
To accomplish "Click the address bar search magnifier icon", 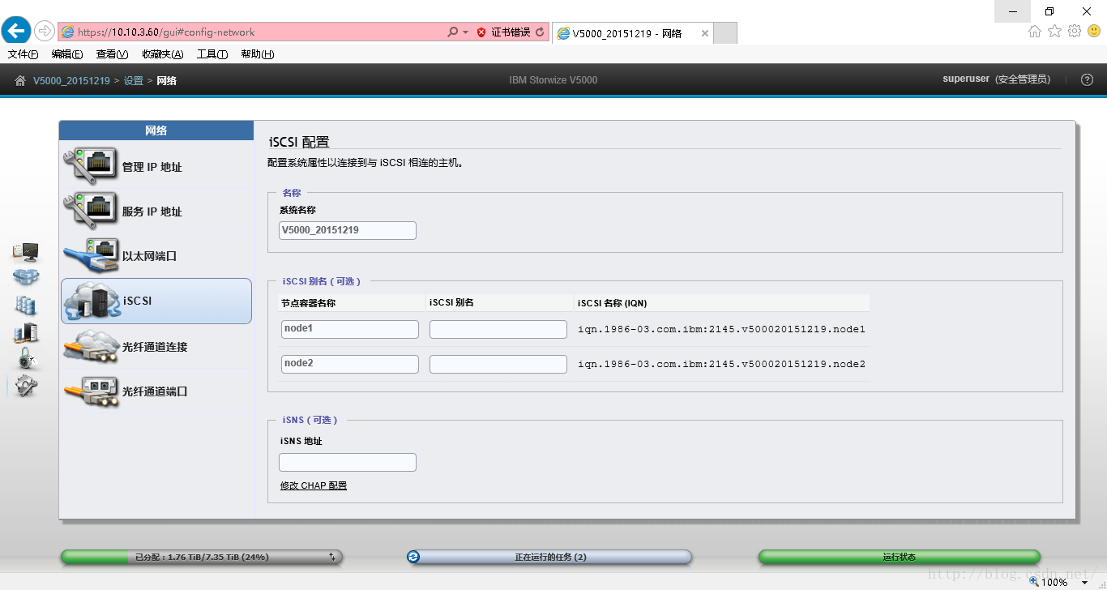I will click(x=452, y=32).
